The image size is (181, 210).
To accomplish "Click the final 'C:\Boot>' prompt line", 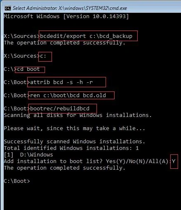I will 17,181.
